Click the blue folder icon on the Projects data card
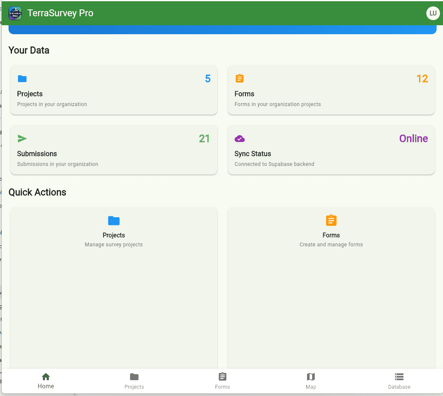The height and width of the screenshot is (396, 443). [22, 79]
